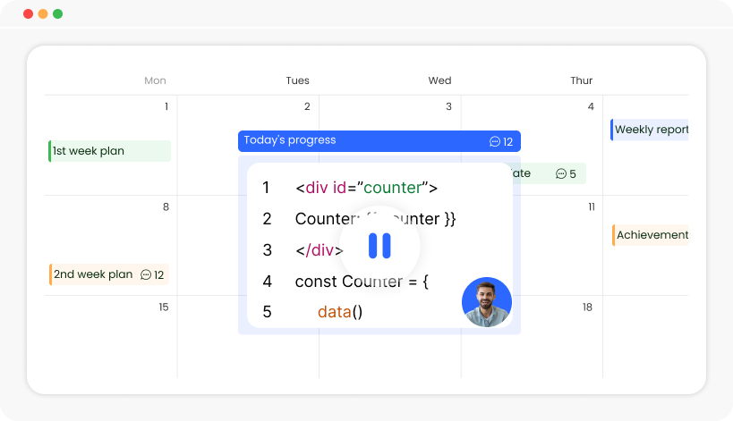Screen dimensions: 733x421
Task: Select the Wed column header
Action: pos(440,80)
